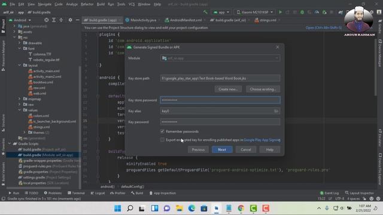Screen dimensions: 383x215
Task: Open the Logcat tool window
Action: [x=98, y=193]
